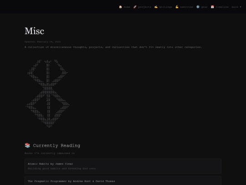
Task: Click the gear icon in navigation
Action: click(x=198, y=7)
